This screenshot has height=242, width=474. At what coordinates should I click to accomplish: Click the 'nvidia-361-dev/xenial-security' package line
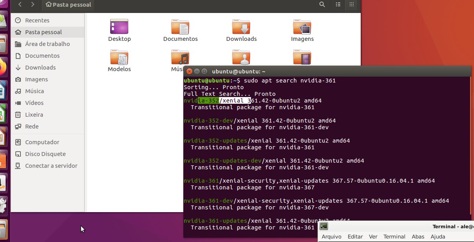tap(316, 201)
